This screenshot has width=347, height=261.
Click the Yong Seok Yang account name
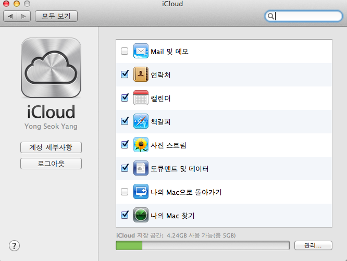click(x=51, y=126)
